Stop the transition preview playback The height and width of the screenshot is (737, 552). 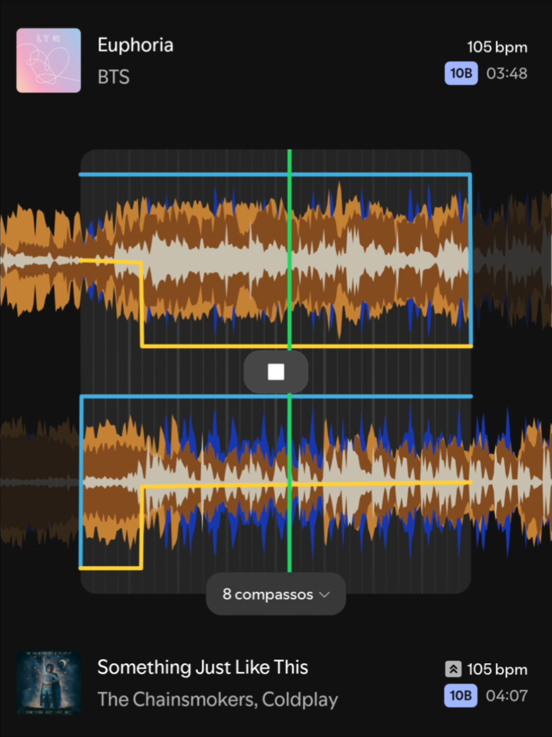[276, 372]
